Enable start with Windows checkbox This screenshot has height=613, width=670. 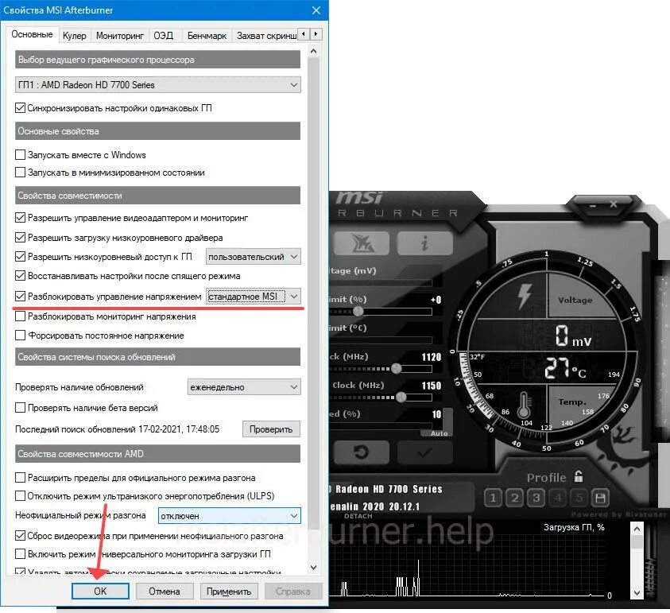[x=20, y=154]
